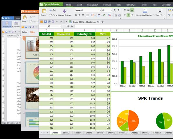Click the Wrap Text icon
This screenshot has width=173, height=139.
pos(160,11)
